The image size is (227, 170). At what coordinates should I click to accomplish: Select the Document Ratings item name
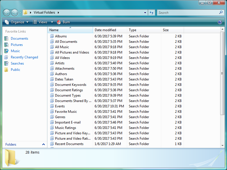coord(69,90)
